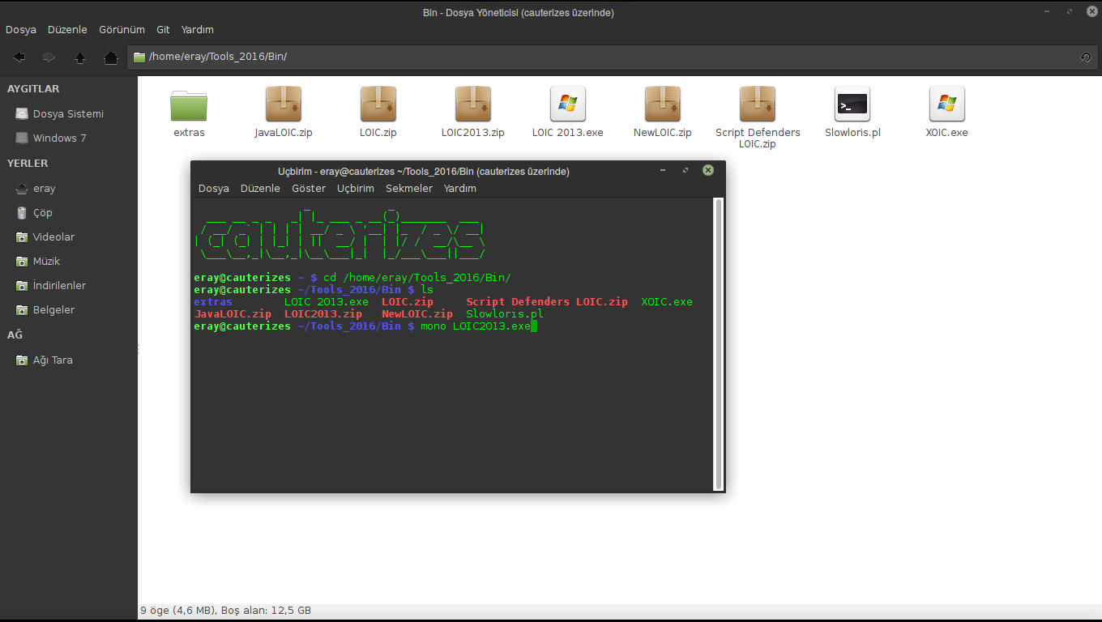The height and width of the screenshot is (622, 1102).
Task: Select the LOIC 2013.exe file icon
Action: click(568, 104)
